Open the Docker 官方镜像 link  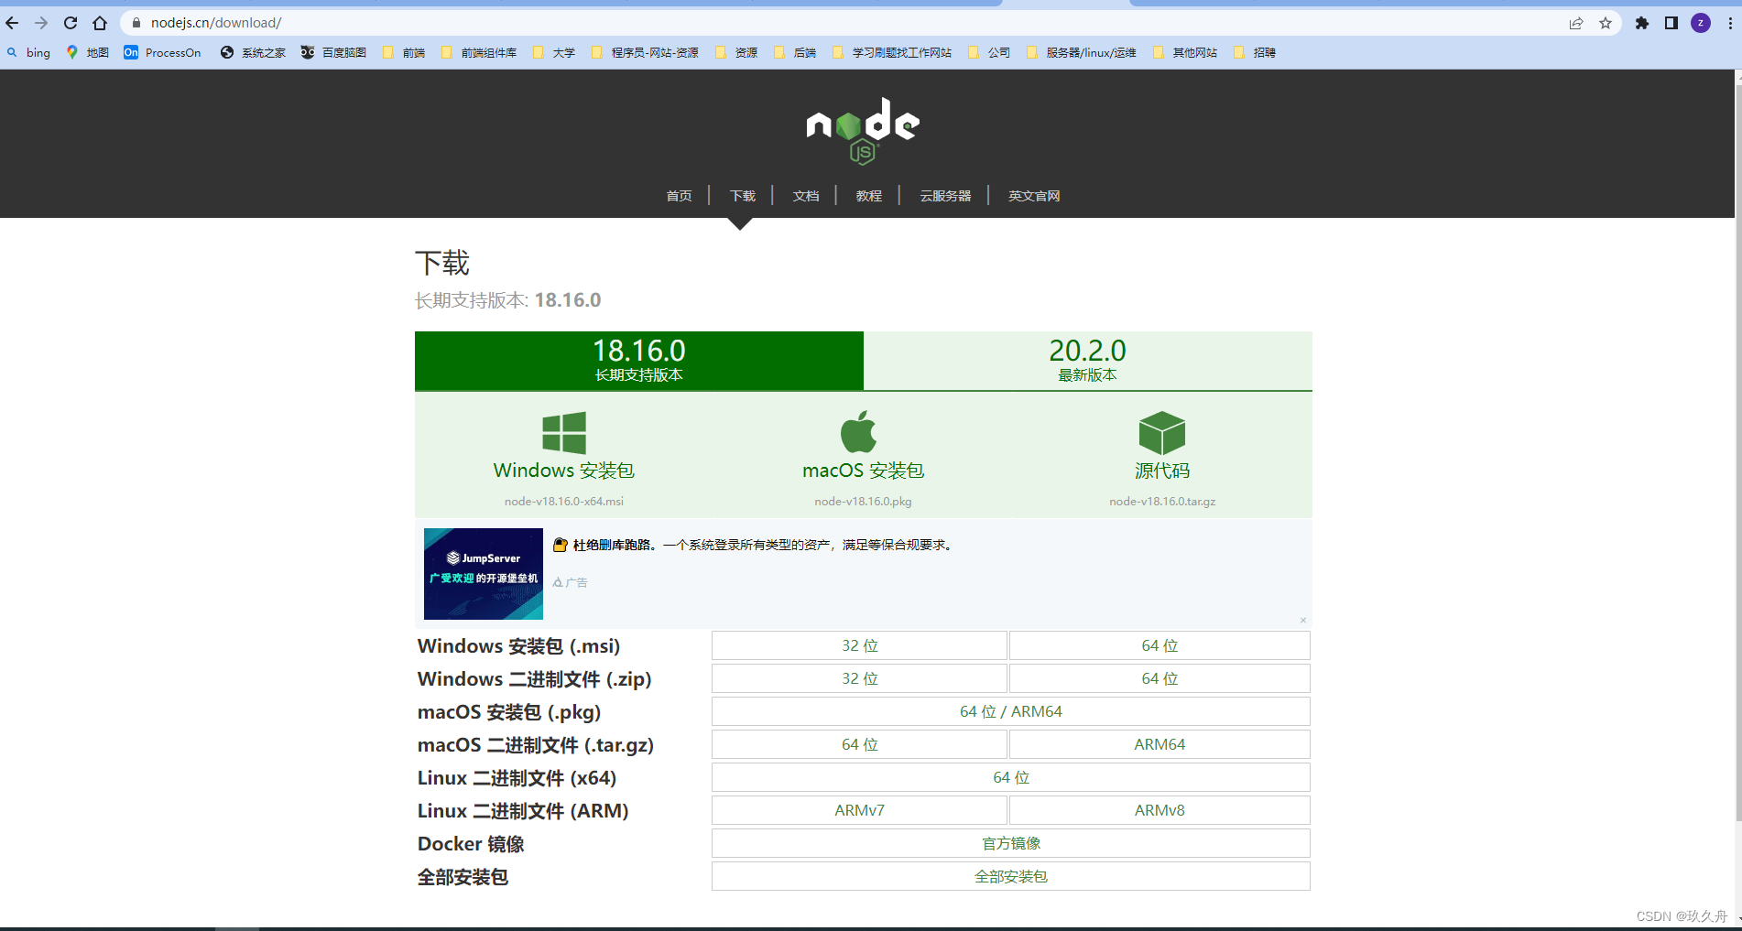(x=1010, y=843)
